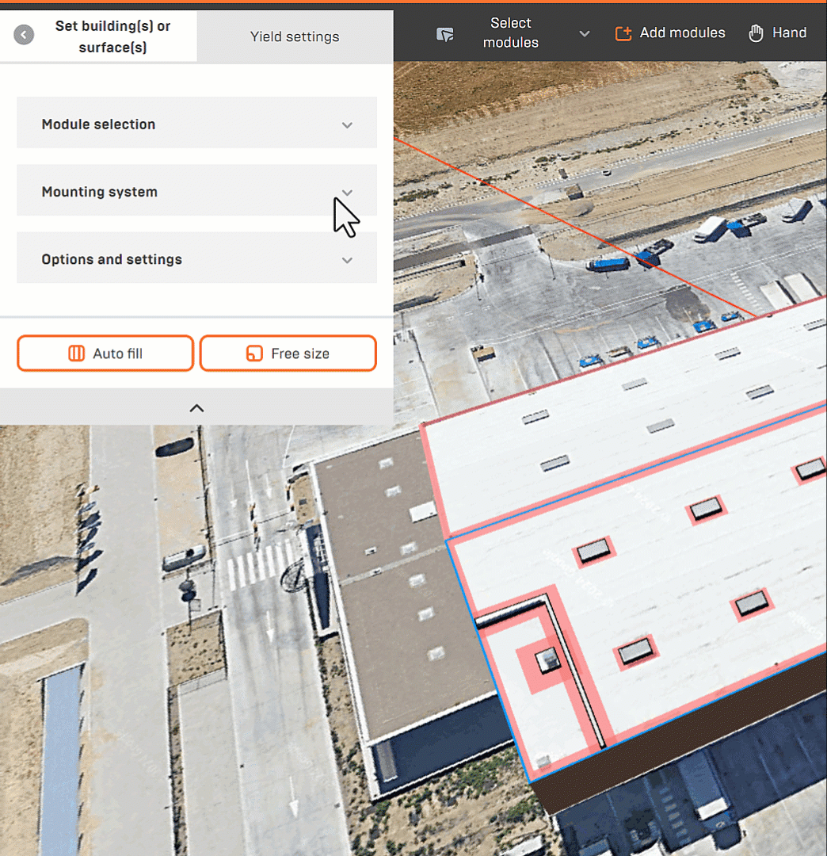The image size is (827, 856).
Task: Collapse the side panel with the up chevron
Action: (196, 408)
